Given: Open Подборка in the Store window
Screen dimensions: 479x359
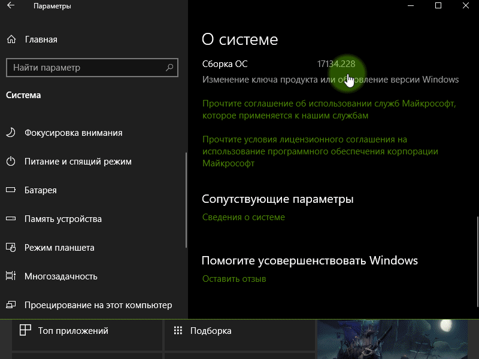Looking at the screenshot, I should tap(240, 335).
